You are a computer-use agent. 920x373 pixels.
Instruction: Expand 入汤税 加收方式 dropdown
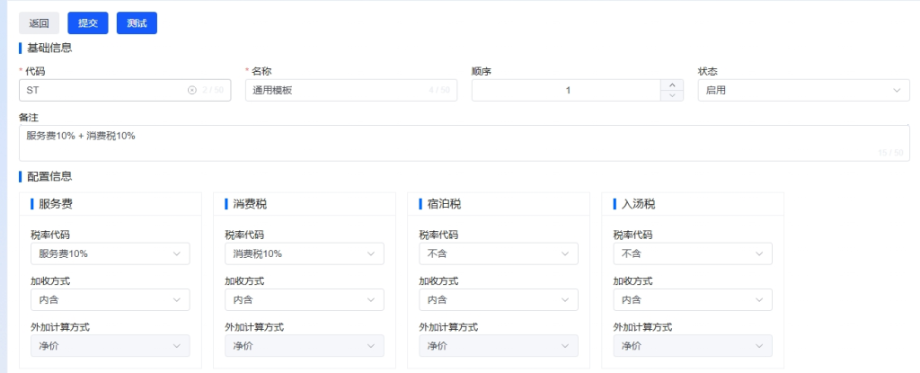click(693, 299)
